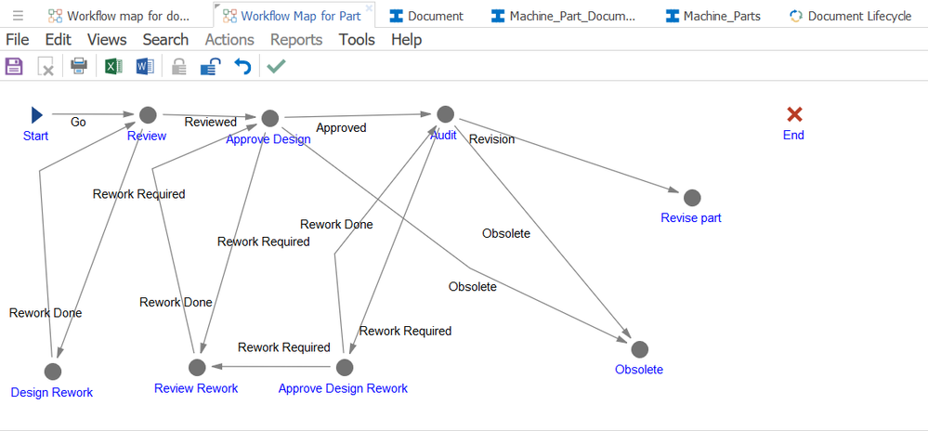
Task: Click the blue unlock icon
Action: 211,66
